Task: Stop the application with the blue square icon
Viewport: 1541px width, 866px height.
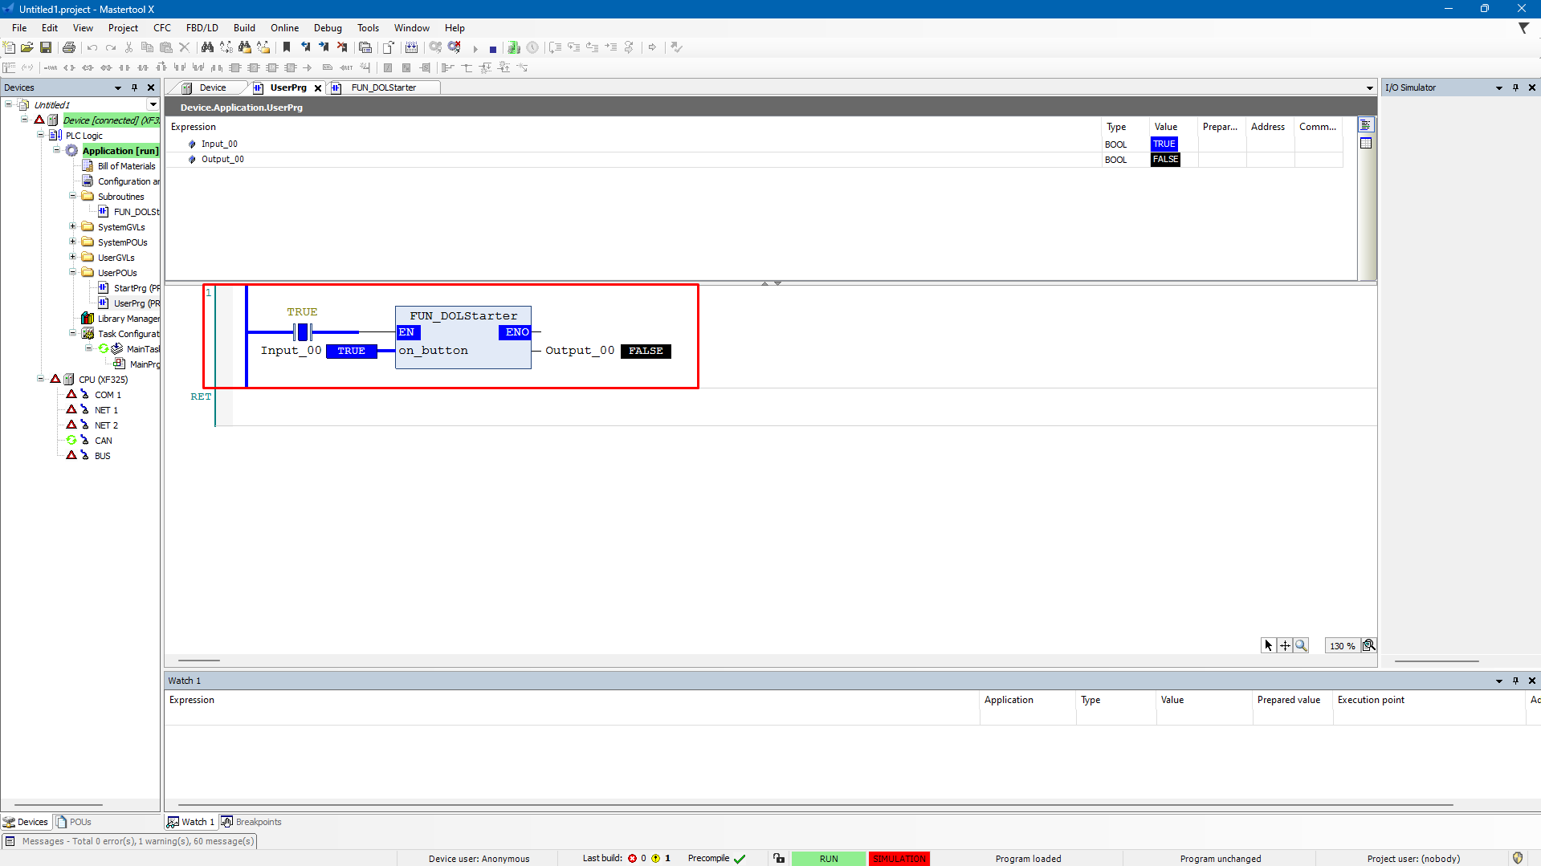Action: pyautogui.click(x=493, y=48)
